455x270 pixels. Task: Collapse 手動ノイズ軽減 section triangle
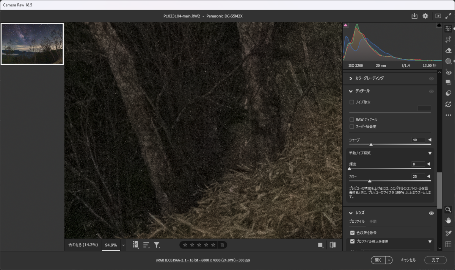[430, 153]
